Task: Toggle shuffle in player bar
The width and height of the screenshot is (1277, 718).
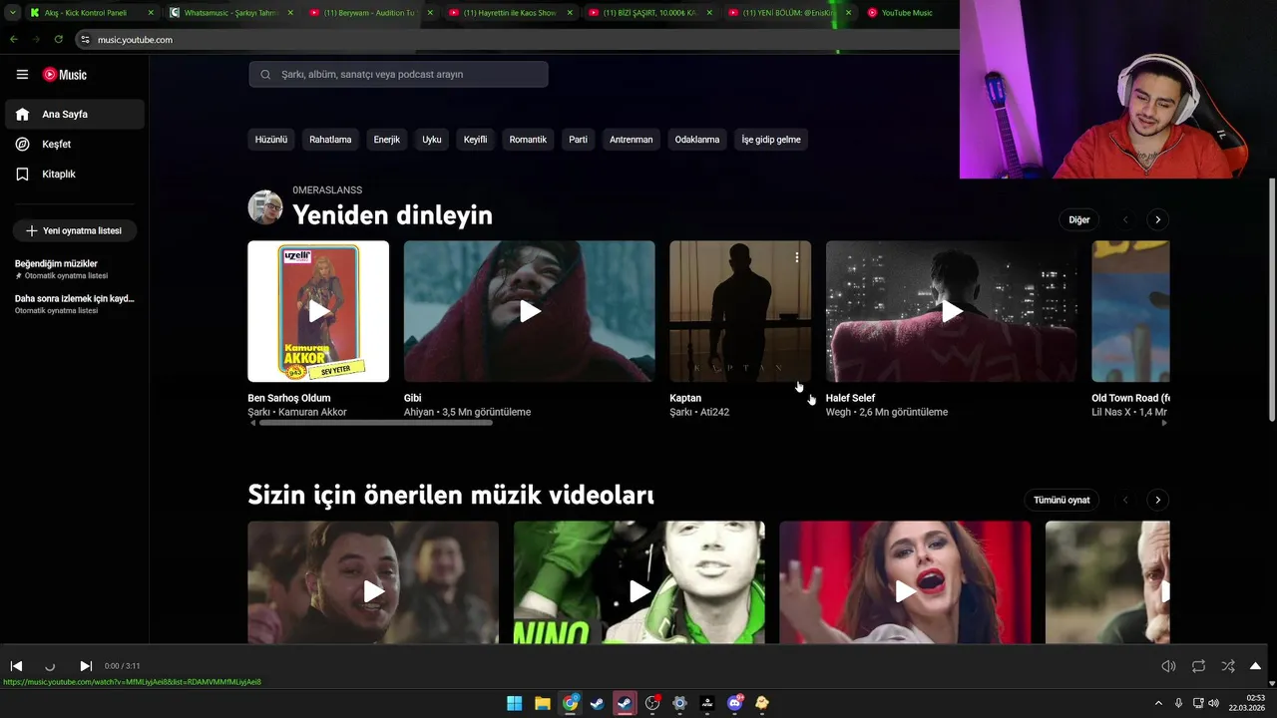Action: pyautogui.click(x=1228, y=666)
